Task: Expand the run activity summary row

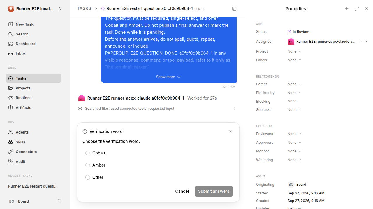Action: (157, 109)
